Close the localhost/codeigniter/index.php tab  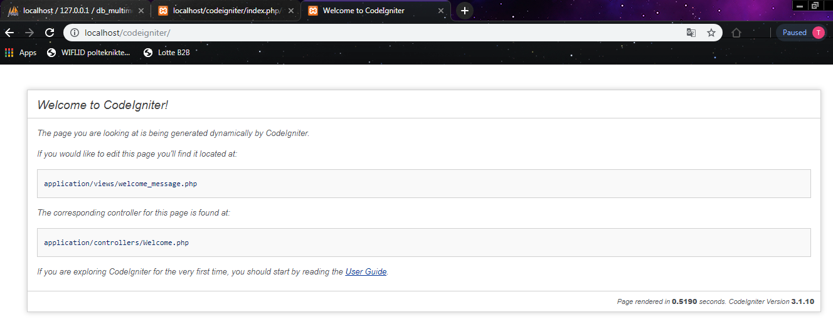pos(291,11)
